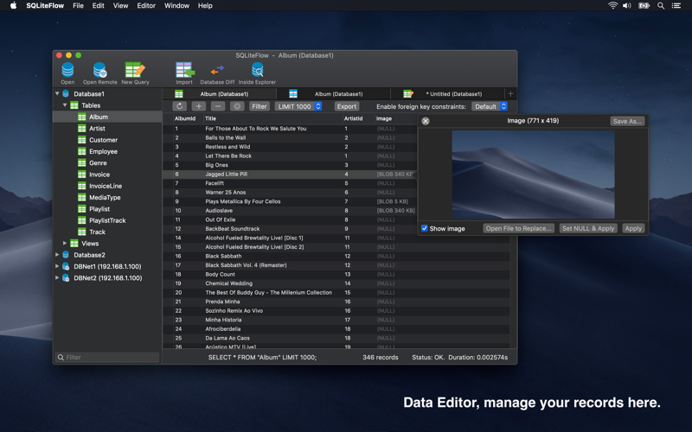The width and height of the screenshot is (692, 432).
Task: Select the Track table in sidebar
Action: click(97, 232)
